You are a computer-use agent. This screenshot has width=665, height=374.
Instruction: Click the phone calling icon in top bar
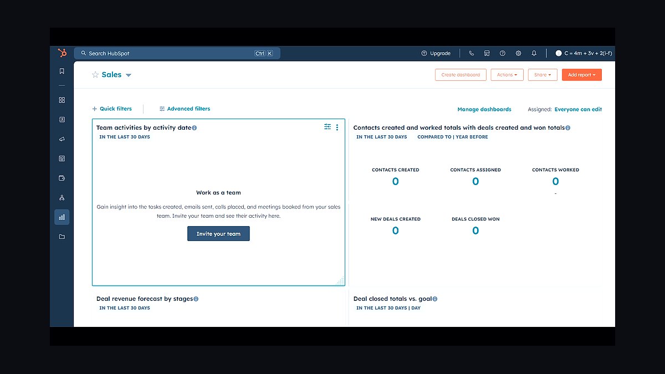pos(472,53)
